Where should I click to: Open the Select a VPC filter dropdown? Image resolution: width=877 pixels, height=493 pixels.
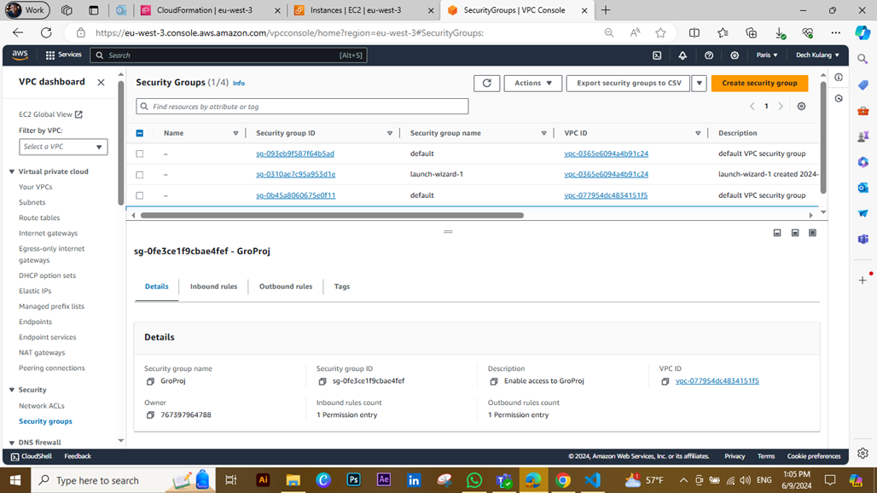tap(63, 147)
